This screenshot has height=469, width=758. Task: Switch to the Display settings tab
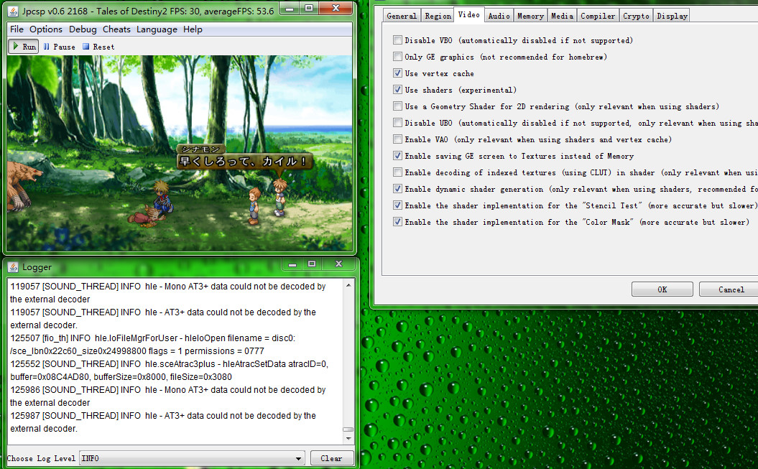pyautogui.click(x=672, y=16)
